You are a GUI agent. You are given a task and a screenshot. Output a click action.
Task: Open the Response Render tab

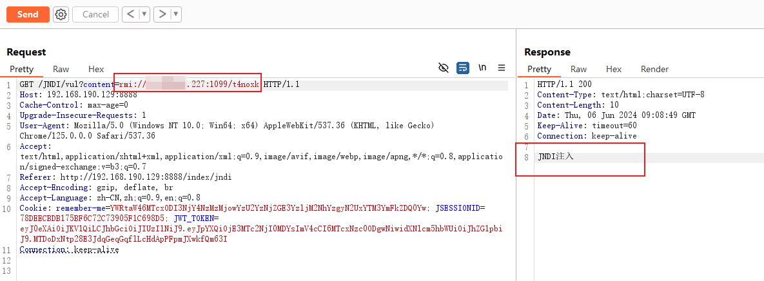[x=654, y=69]
